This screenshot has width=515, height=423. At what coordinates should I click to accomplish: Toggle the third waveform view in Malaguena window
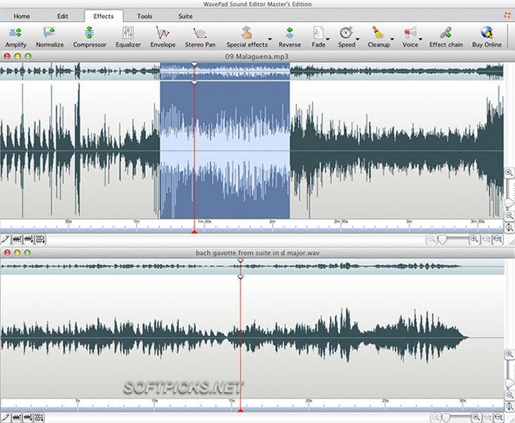40,239
